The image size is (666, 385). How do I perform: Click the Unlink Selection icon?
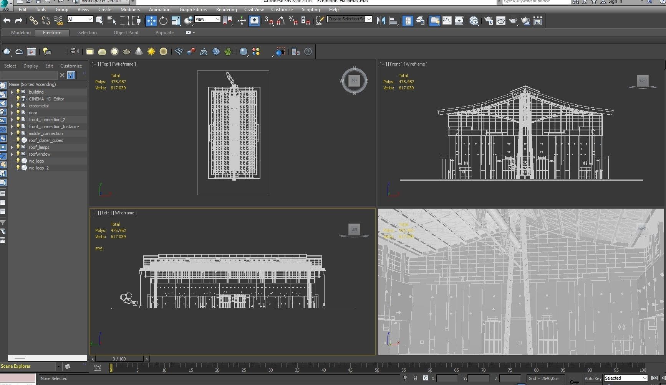pos(46,20)
